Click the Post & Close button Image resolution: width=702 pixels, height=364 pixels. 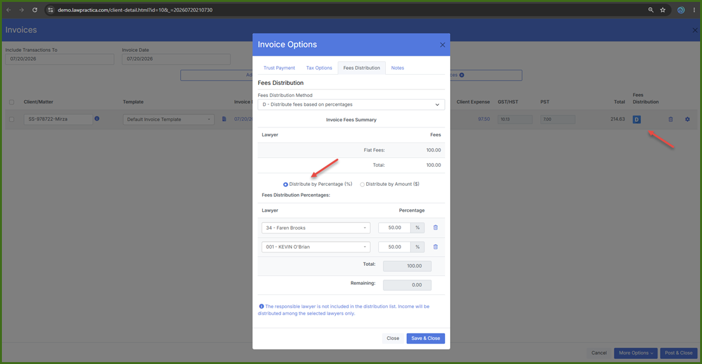[x=679, y=353]
